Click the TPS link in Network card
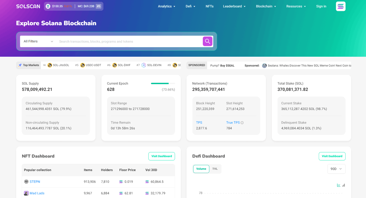Image resolution: width=366 pixels, height=198 pixels. pos(199,123)
